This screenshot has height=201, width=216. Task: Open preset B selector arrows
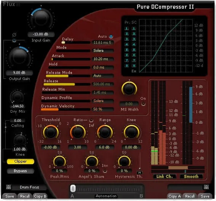click(x=206, y=187)
